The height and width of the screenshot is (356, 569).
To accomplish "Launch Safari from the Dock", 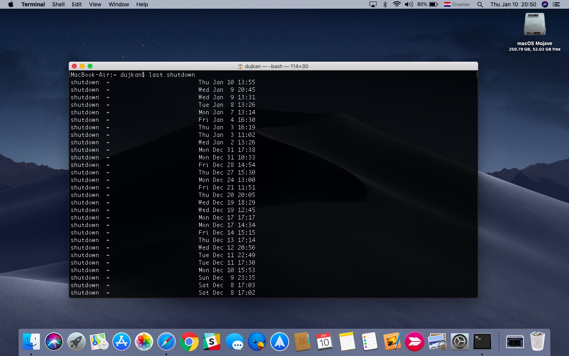I will tap(166, 341).
